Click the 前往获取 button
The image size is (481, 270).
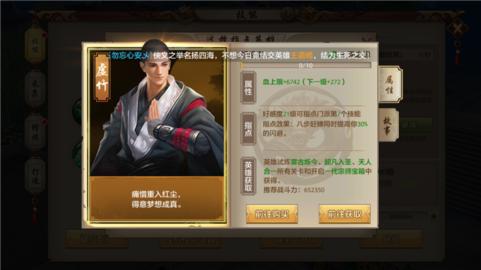345,214
